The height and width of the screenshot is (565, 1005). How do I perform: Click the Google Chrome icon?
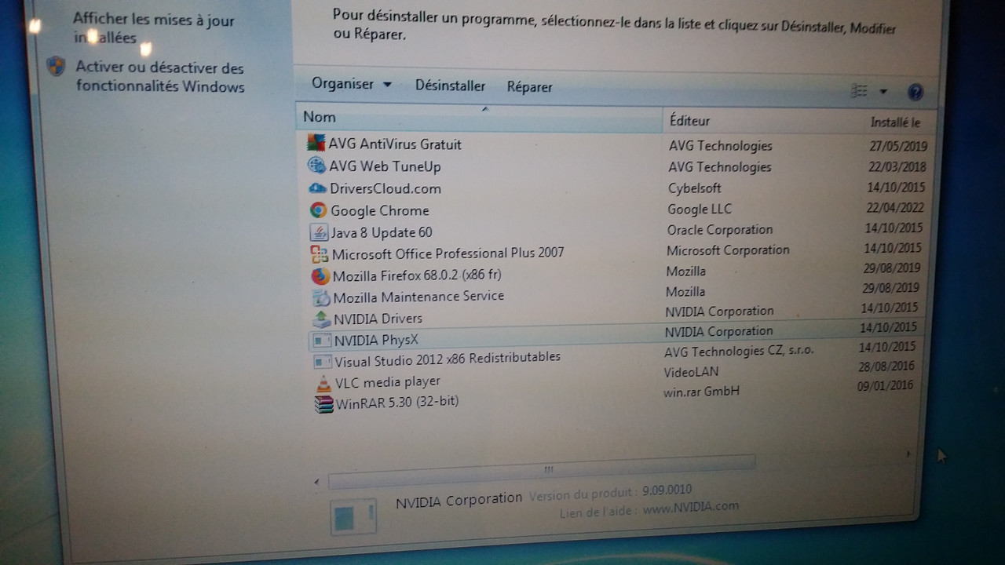pos(318,210)
